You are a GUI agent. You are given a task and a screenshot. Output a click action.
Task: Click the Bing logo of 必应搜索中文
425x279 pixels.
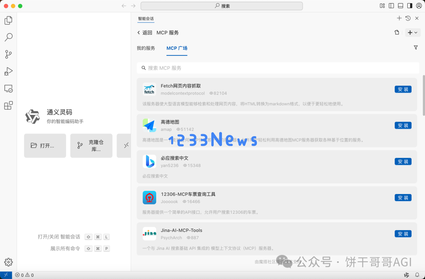(150, 162)
